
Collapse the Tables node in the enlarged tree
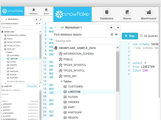click(62, 81)
